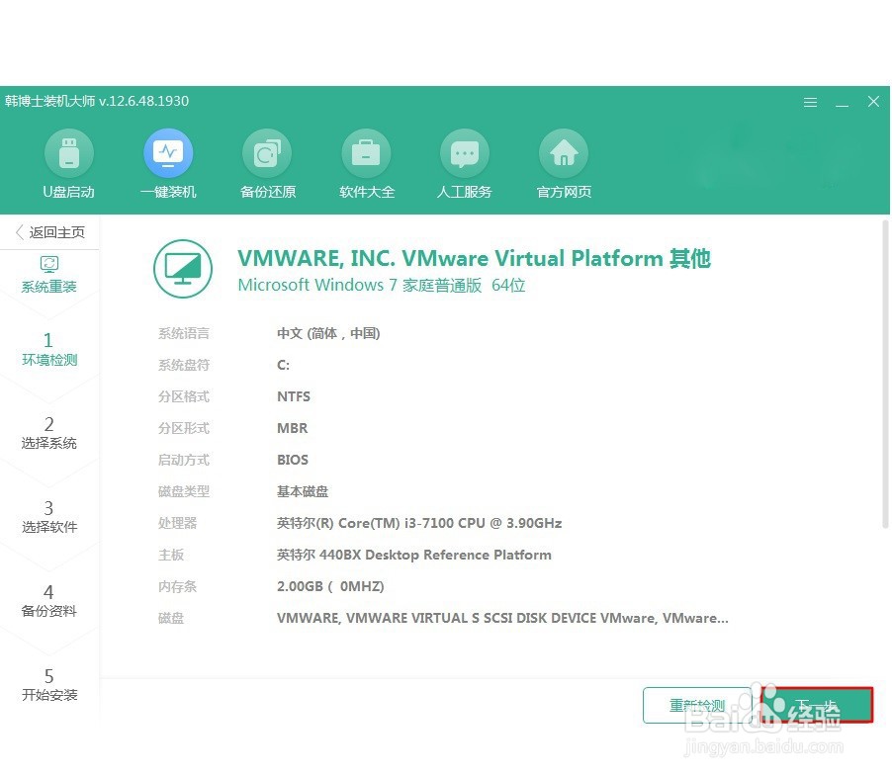Open 备份还原 backup restore icon
The image size is (892, 777).
tap(267, 153)
